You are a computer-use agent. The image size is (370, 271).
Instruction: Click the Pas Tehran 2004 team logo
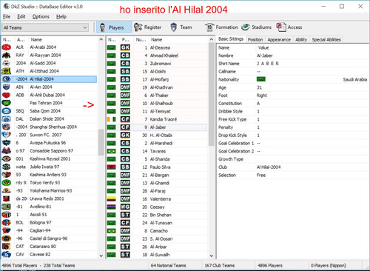(7, 103)
